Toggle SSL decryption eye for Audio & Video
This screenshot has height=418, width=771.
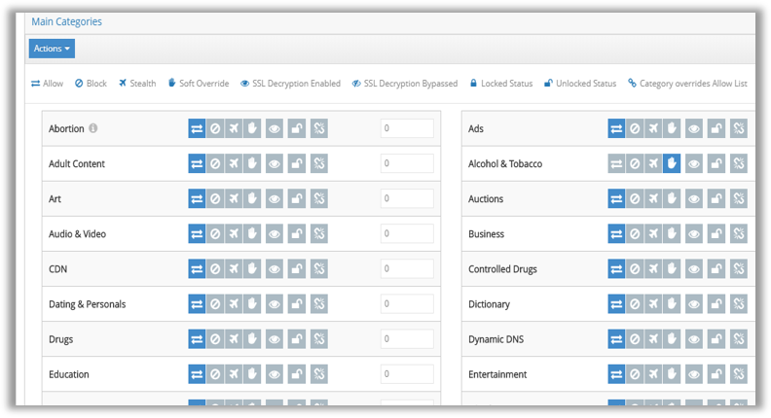pyautogui.click(x=275, y=234)
